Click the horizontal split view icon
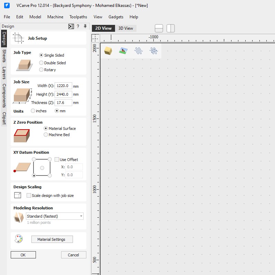This screenshot has width=275, height=275. (x=159, y=28)
